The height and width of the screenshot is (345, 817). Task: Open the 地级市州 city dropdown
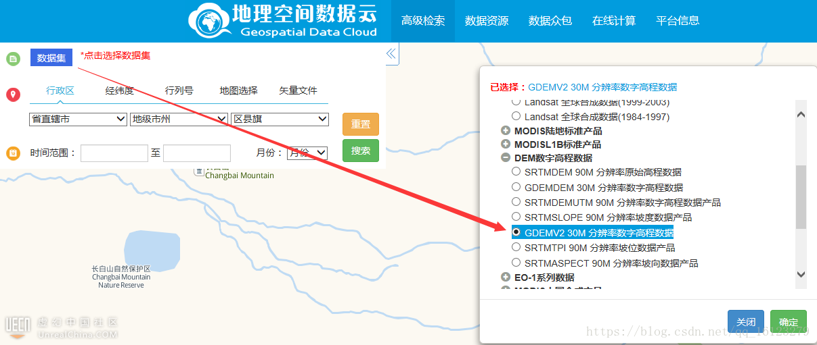(179, 119)
